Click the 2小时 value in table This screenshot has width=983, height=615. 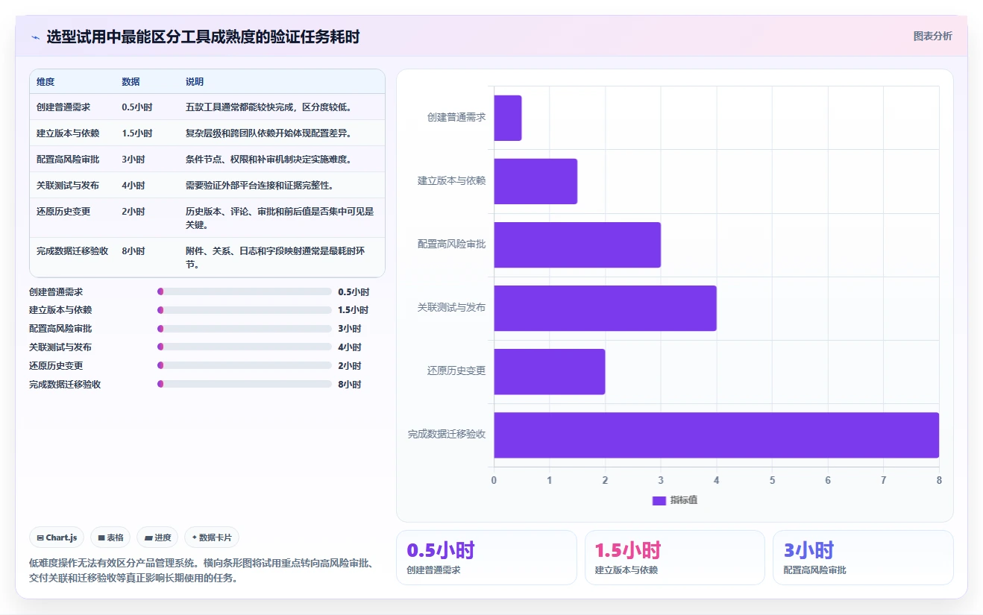point(134,212)
